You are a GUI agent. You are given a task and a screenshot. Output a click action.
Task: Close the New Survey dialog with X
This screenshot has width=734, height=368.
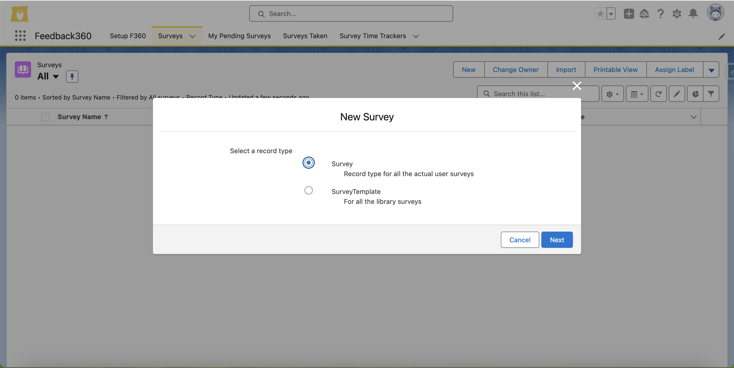pyautogui.click(x=577, y=85)
